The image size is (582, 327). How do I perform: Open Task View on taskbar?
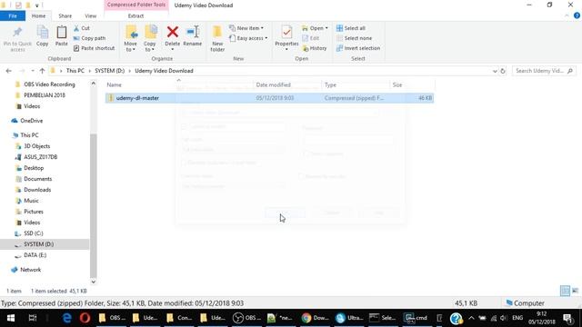(33, 318)
